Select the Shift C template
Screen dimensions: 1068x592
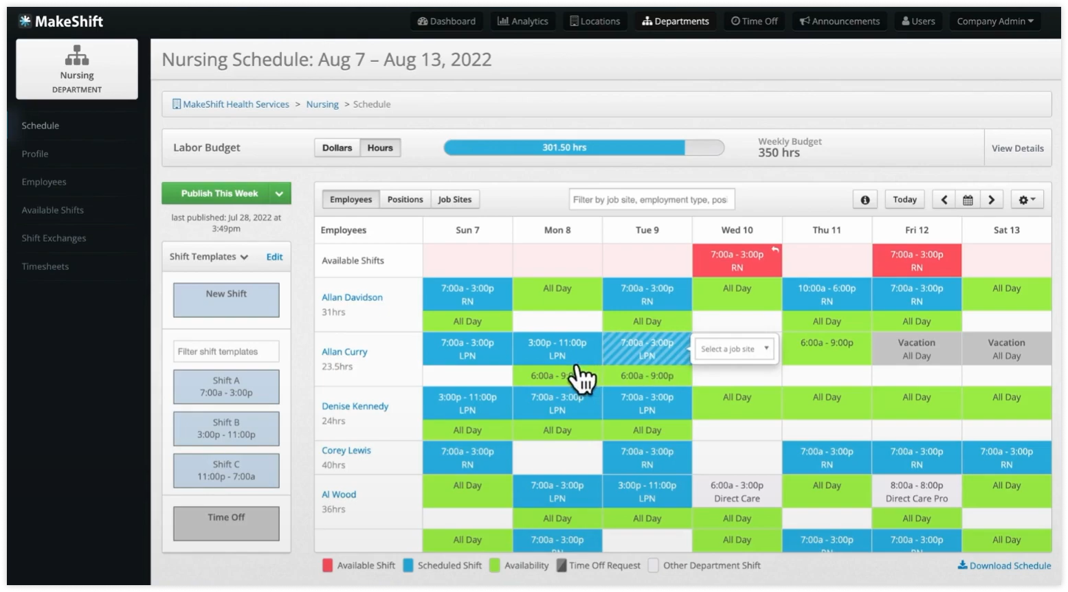(226, 470)
